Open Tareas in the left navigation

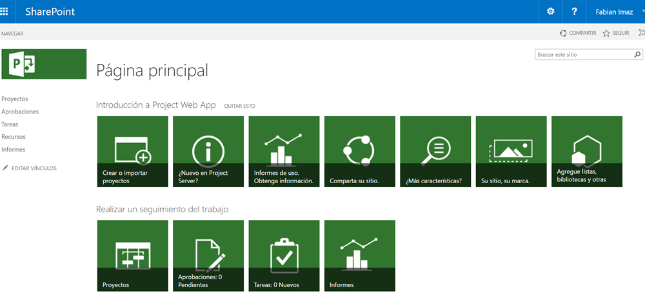[x=10, y=124]
